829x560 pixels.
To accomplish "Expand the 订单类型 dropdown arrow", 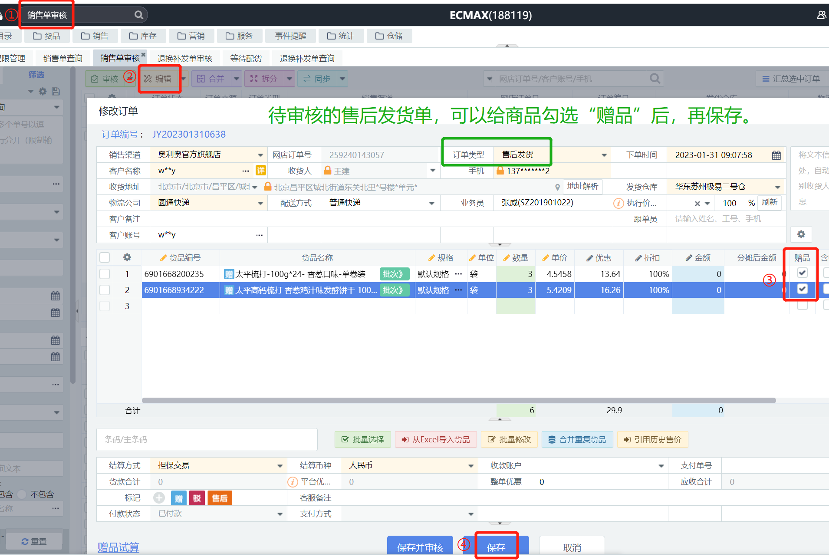I will point(604,155).
